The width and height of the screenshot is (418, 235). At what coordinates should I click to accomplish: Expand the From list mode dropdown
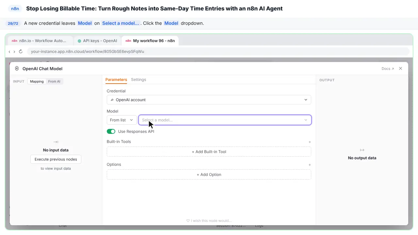point(122,120)
